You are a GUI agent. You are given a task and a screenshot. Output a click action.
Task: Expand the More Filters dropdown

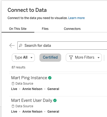click(84, 58)
